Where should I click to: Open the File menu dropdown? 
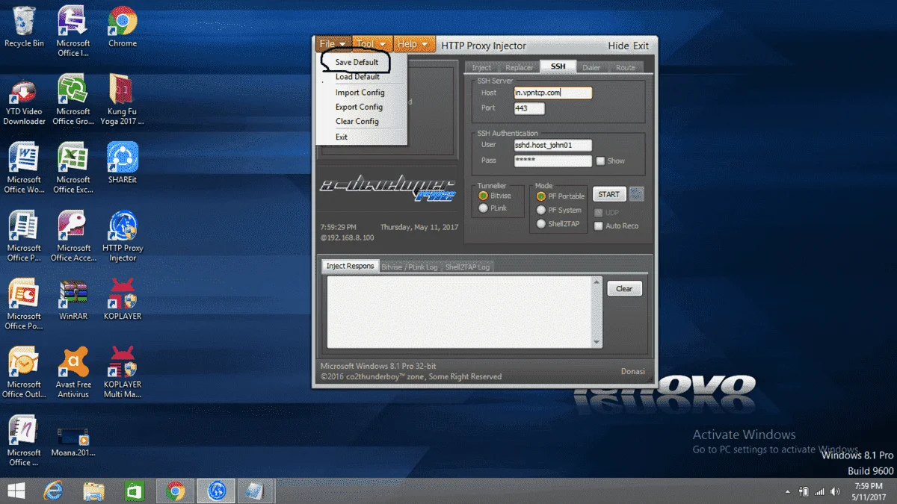tap(333, 44)
